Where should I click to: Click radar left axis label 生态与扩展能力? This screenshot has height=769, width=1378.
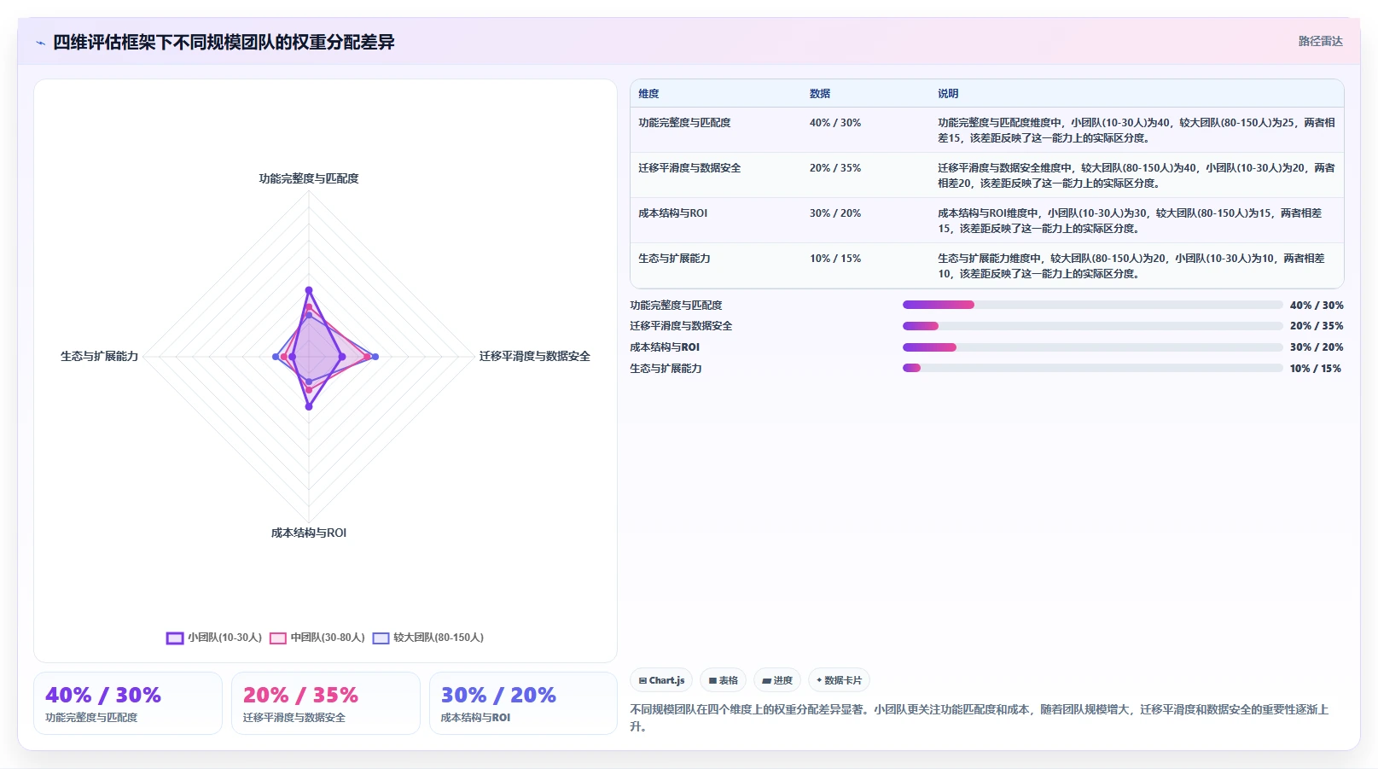click(x=99, y=356)
